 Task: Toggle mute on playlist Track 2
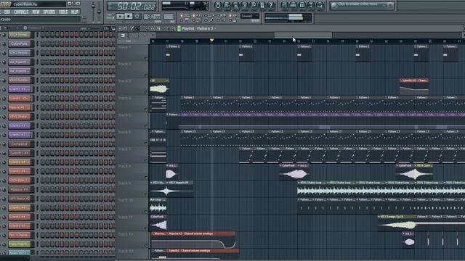(146, 75)
